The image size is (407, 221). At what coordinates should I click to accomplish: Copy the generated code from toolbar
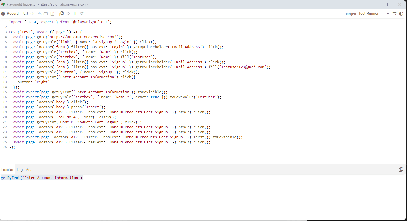point(62,14)
